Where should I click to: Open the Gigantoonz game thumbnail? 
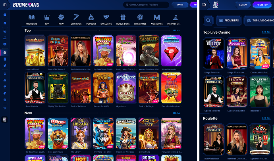[126, 88]
